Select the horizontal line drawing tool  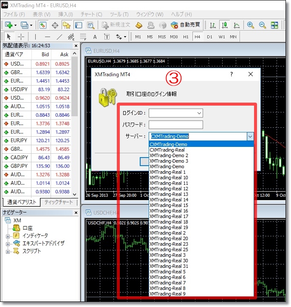point(47,37)
